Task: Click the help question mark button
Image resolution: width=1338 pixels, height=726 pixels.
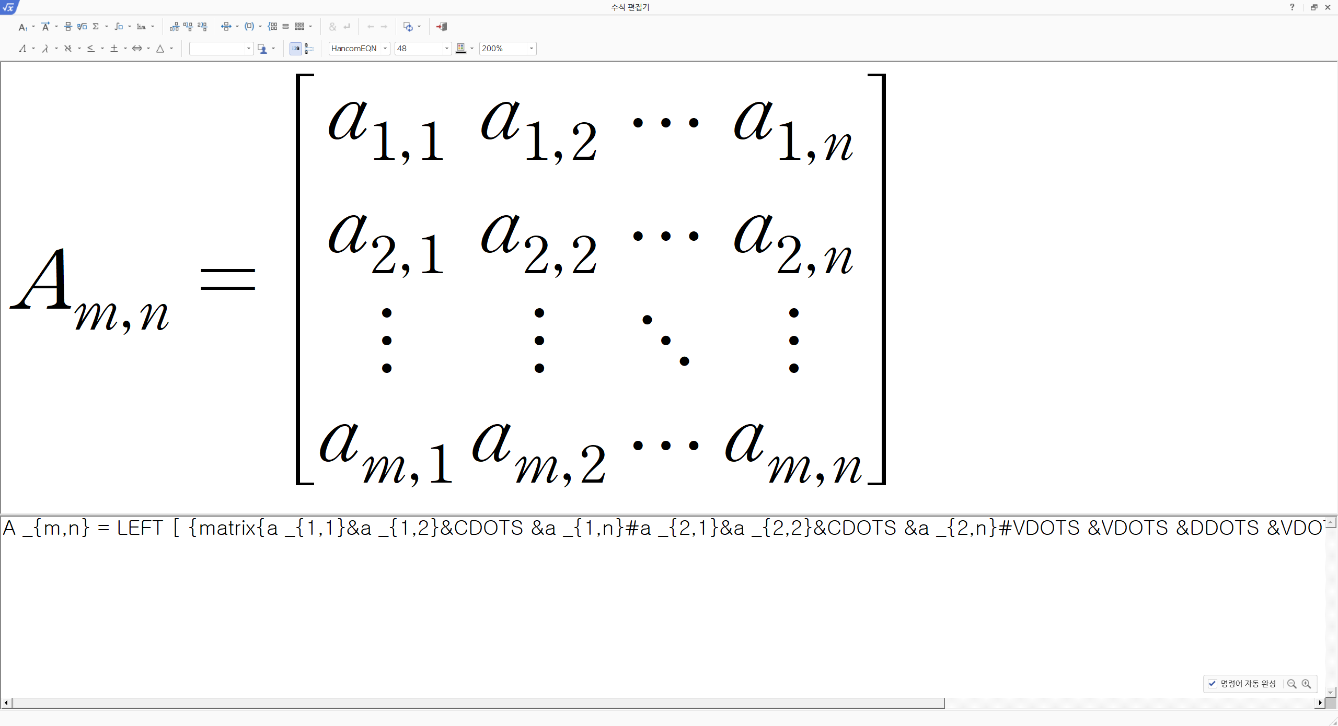Action: pos(1292,7)
